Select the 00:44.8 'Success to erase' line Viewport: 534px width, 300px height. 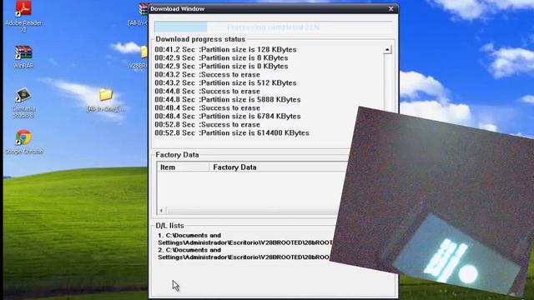point(208,91)
